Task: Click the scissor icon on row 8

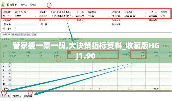Action: pos(10,77)
